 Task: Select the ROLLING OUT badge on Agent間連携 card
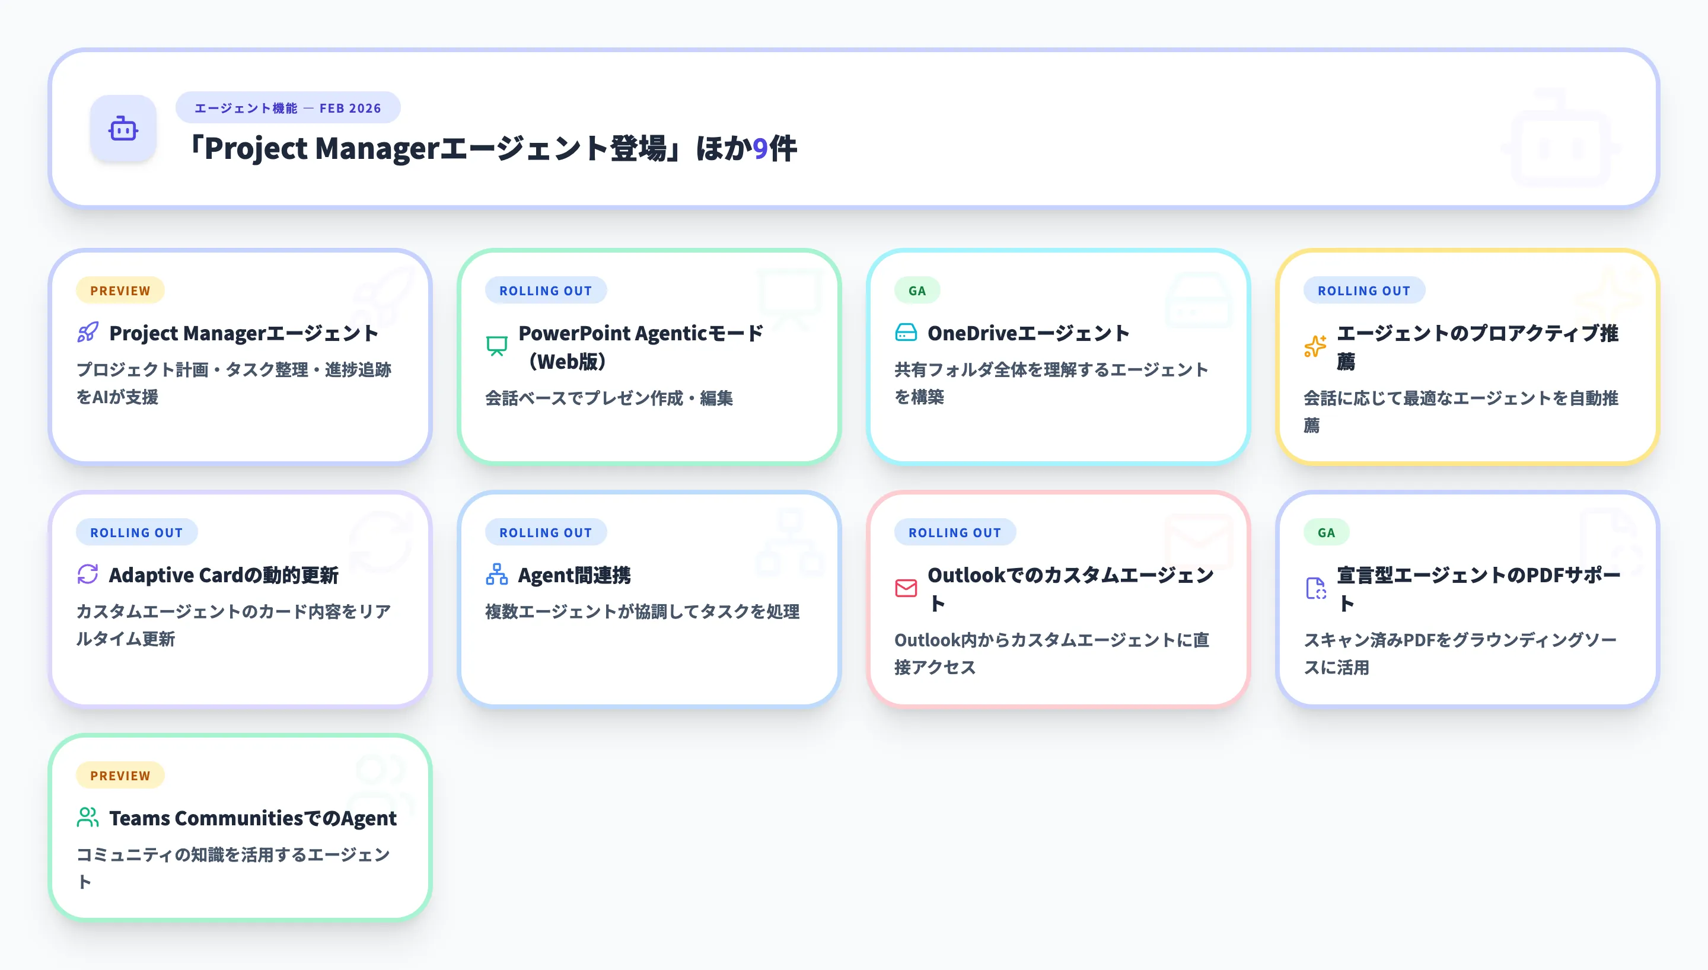[x=546, y=532]
